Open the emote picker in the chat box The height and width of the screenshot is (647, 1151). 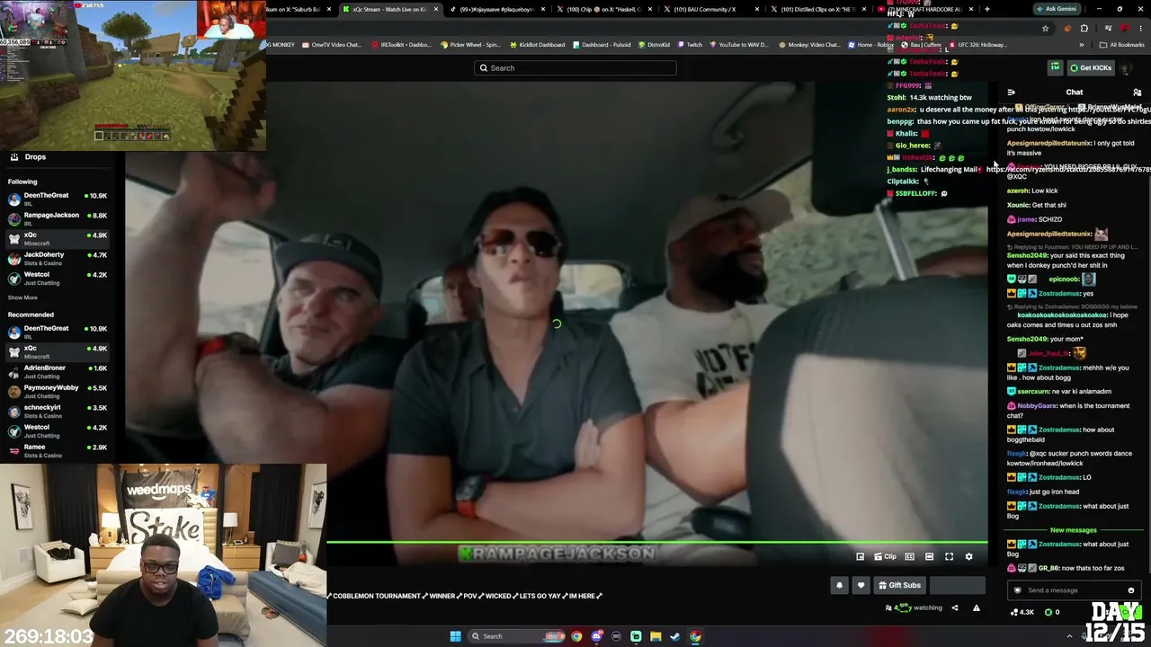(1131, 590)
